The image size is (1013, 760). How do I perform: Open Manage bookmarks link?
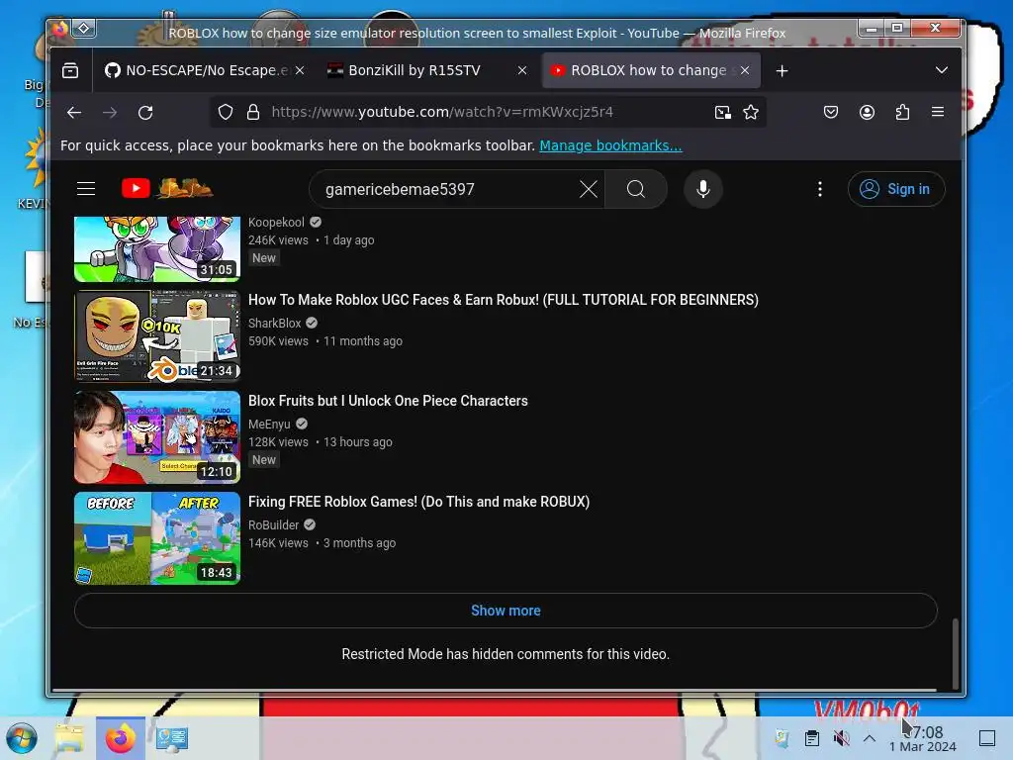610,145
